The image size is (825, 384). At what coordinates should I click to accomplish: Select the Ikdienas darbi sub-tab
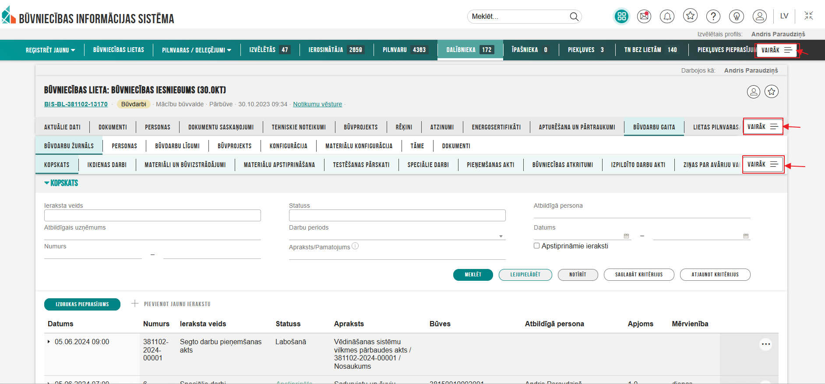pos(107,165)
